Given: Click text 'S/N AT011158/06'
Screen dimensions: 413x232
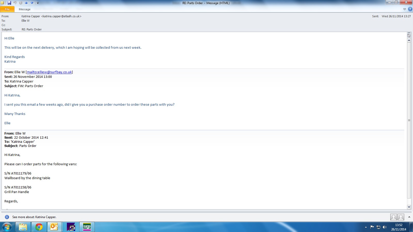Looking at the screenshot, I should pyautogui.click(x=18, y=187).
